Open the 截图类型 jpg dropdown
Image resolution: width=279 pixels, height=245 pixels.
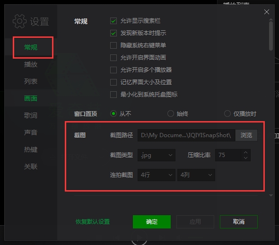(157, 155)
